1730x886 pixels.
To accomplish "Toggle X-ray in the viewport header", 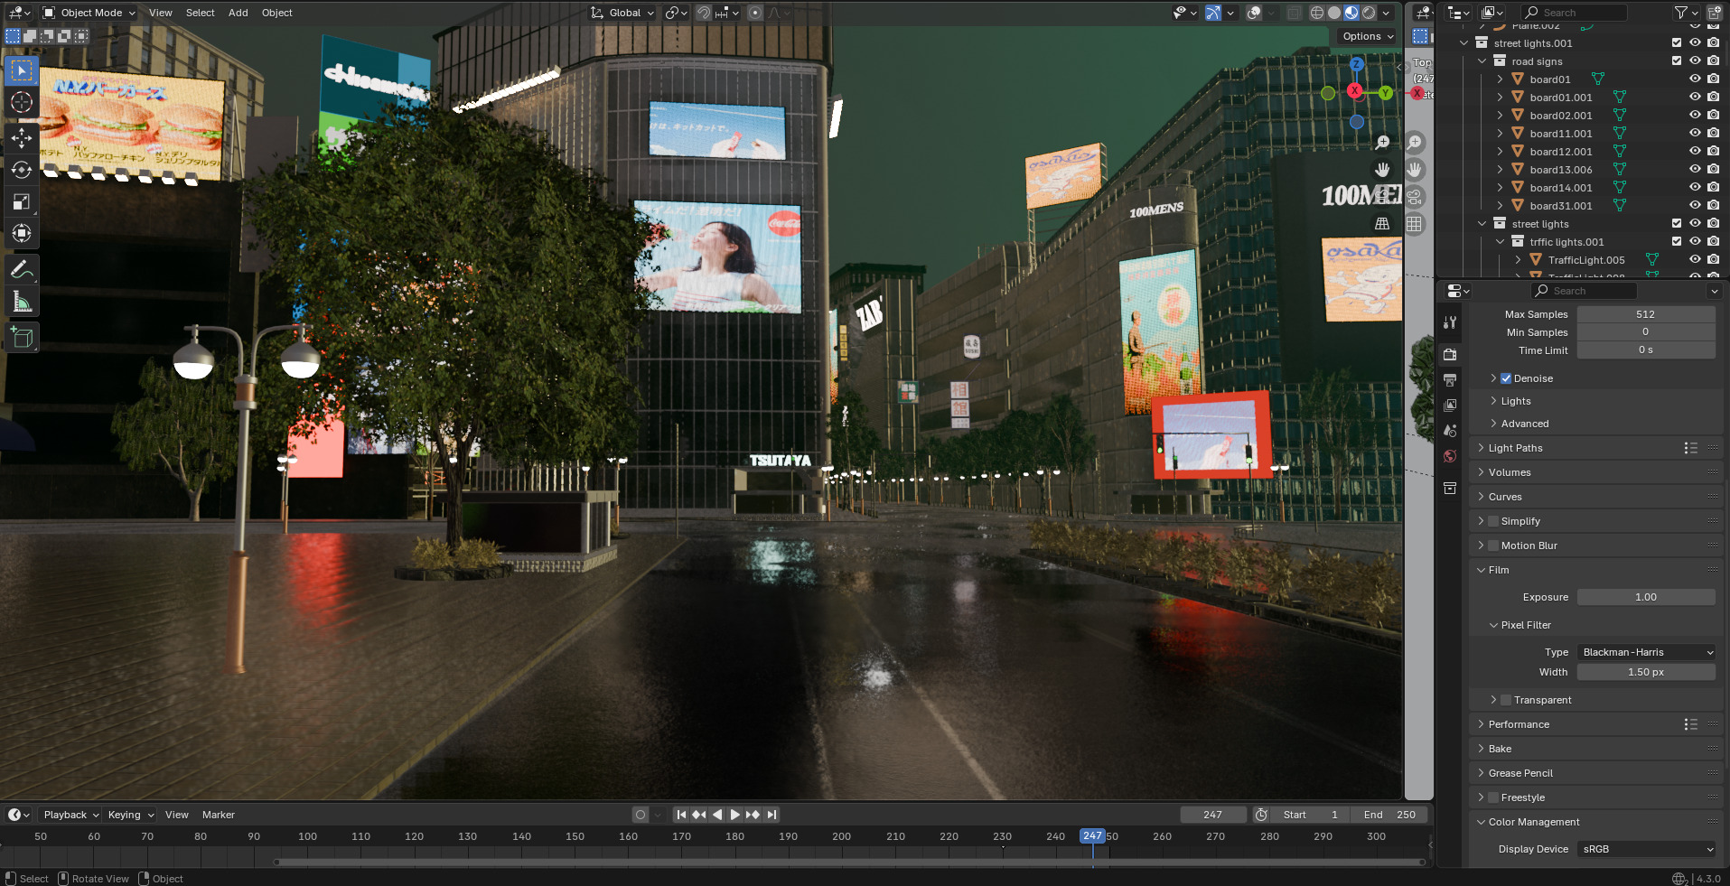I will [x=1295, y=13].
